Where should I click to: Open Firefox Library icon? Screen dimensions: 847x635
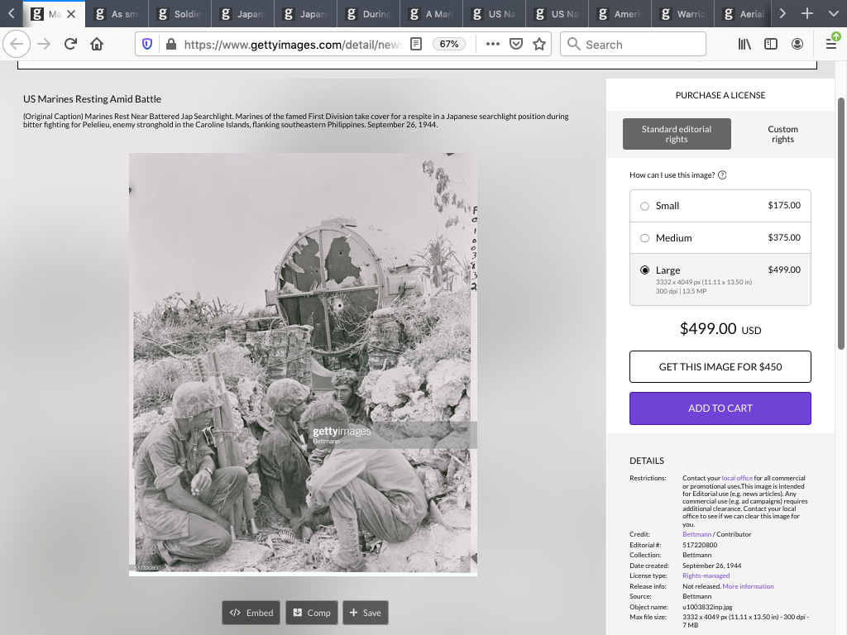744,44
